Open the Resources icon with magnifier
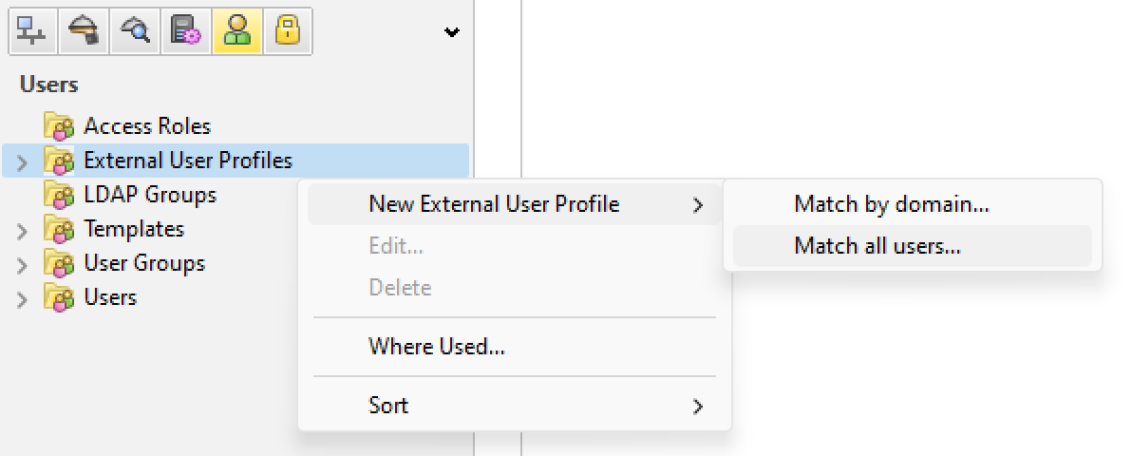1132x456 pixels. (135, 31)
